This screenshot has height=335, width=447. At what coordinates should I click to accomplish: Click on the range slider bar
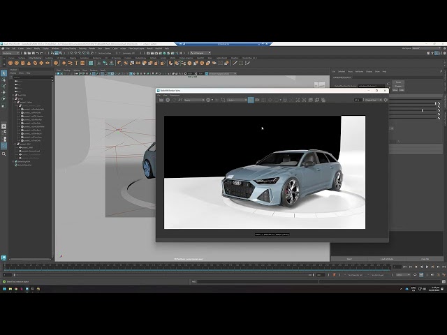[163, 275]
